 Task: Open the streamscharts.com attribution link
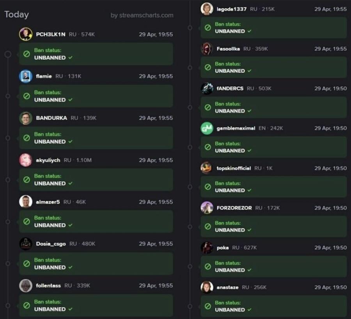tap(142, 15)
